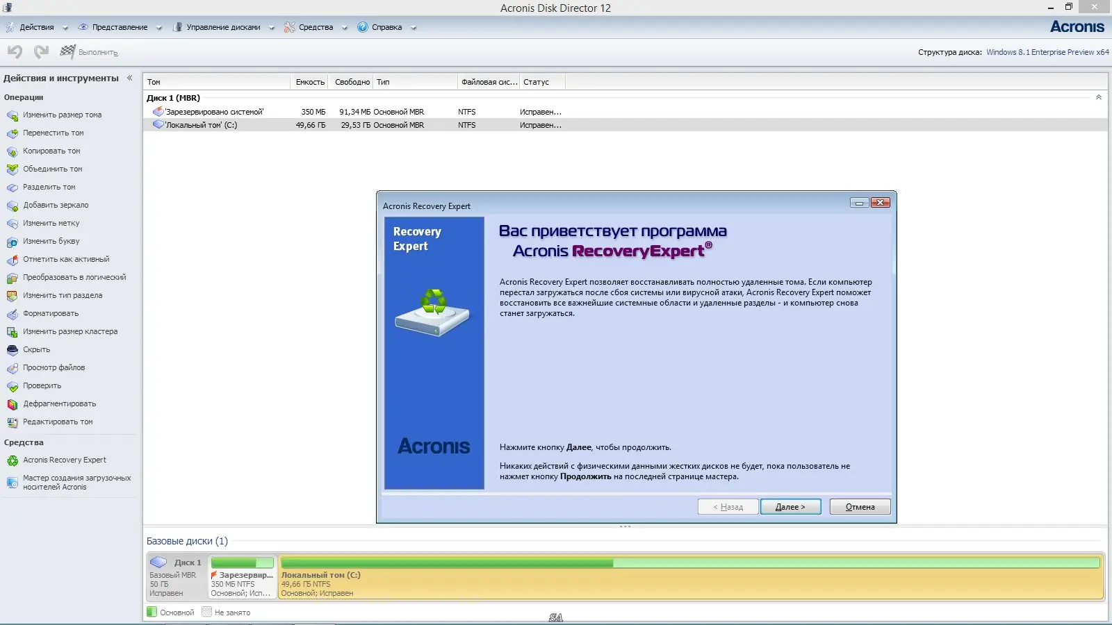The width and height of the screenshot is (1112, 625).
Task: Click the Скрыть volume icon
Action: click(13, 350)
